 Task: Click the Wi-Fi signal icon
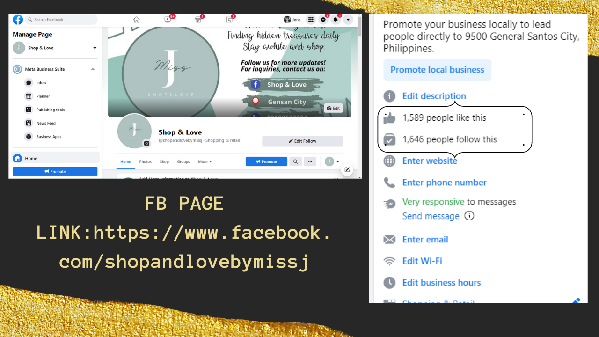[x=389, y=261]
